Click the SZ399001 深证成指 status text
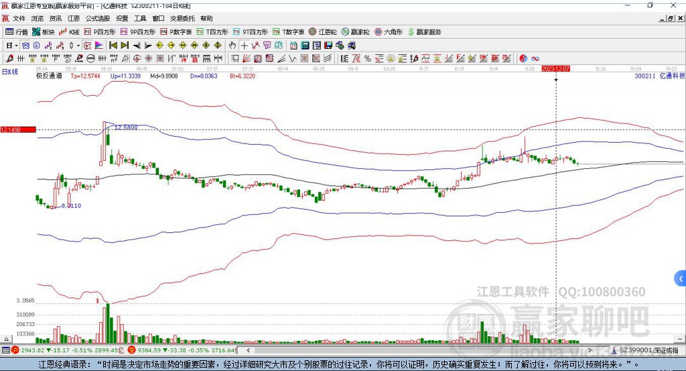 pos(649,350)
